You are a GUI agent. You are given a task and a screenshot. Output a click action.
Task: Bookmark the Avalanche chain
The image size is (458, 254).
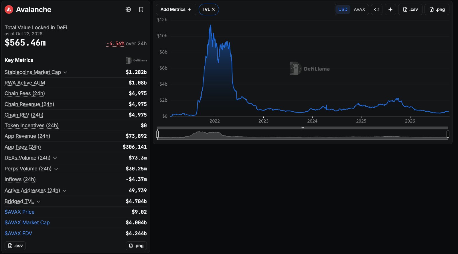[141, 9]
